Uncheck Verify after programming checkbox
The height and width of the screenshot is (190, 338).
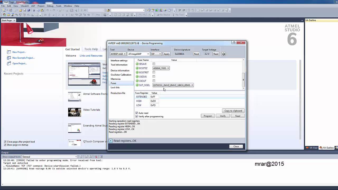click(x=137, y=116)
